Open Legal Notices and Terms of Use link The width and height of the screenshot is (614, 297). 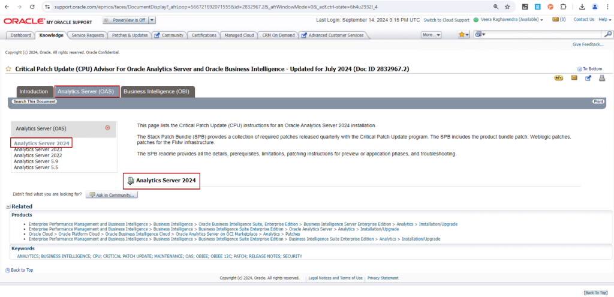tap(335, 278)
